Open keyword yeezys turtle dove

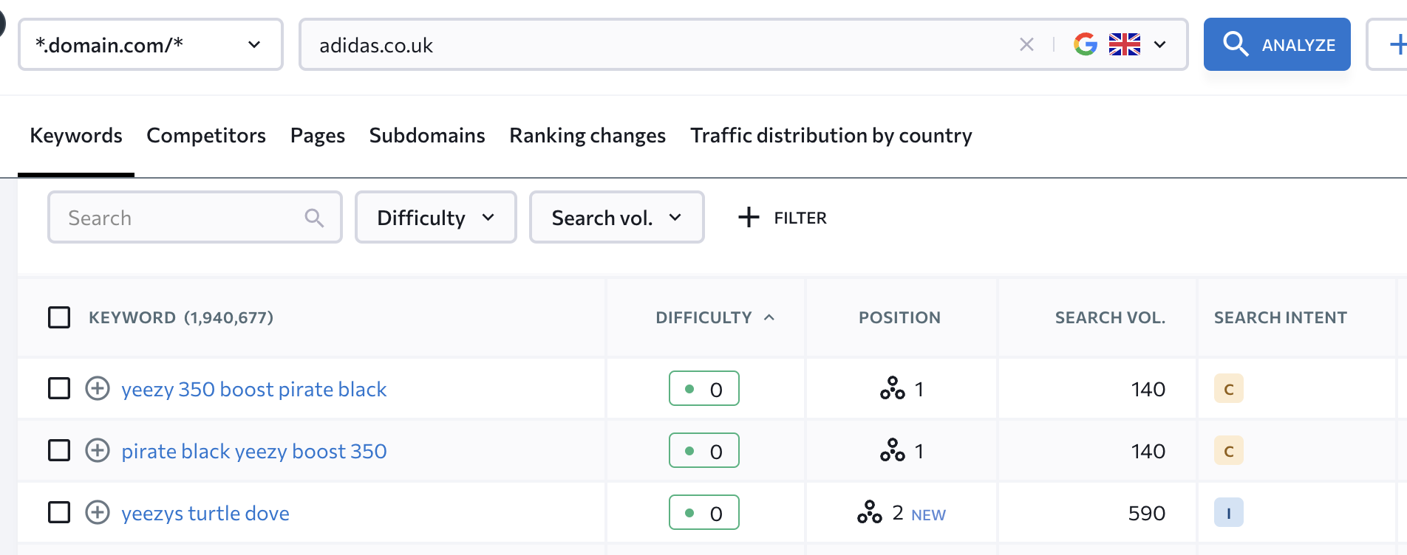tap(205, 513)
